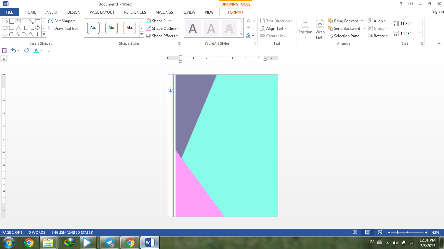Select the Draw Text Box tool
The image size is (444, 249).
pyautogui.click(x=63, y=29)
